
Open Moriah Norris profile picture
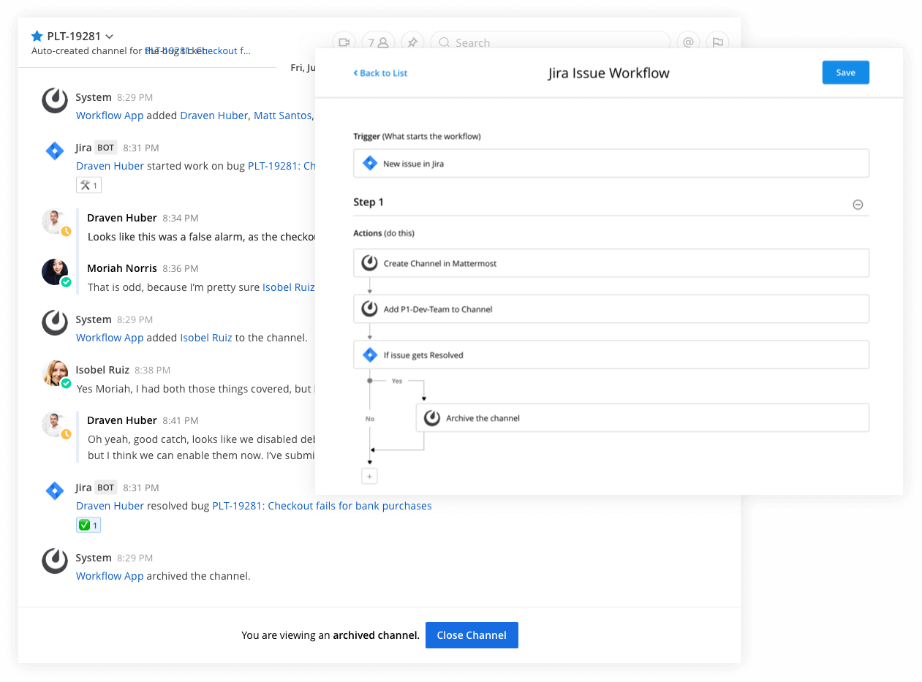click(x=55, y=272)
